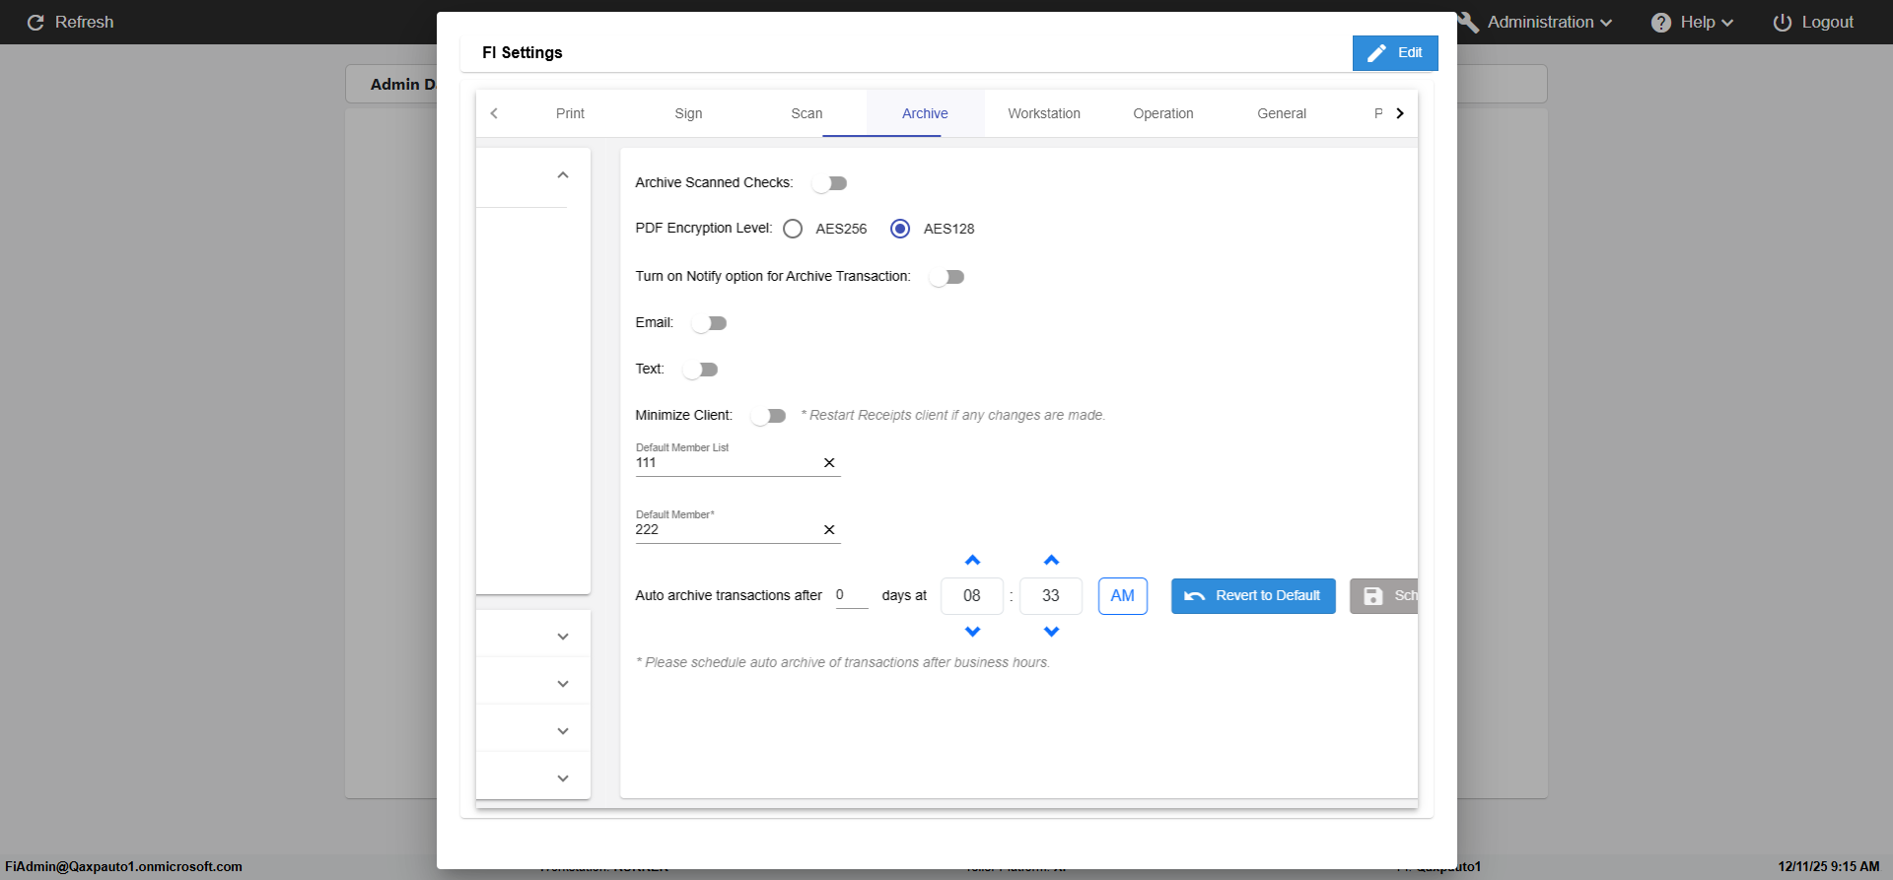Screen dimensions: 1893x880
Task: Click the Edit button
Action: click(x=1394, y=53)
